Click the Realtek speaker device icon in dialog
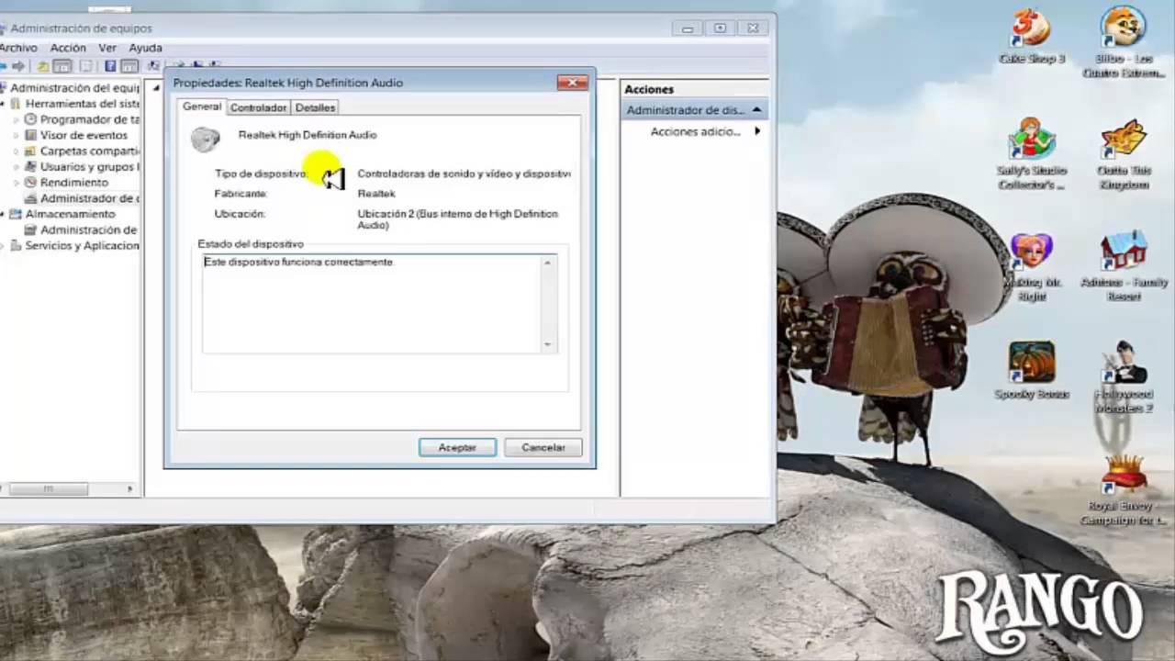Viewport: 1175px width, 661px height. [206, 138]
